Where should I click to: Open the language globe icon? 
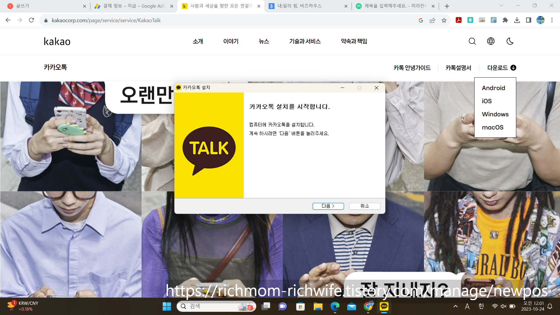(491, 41)
